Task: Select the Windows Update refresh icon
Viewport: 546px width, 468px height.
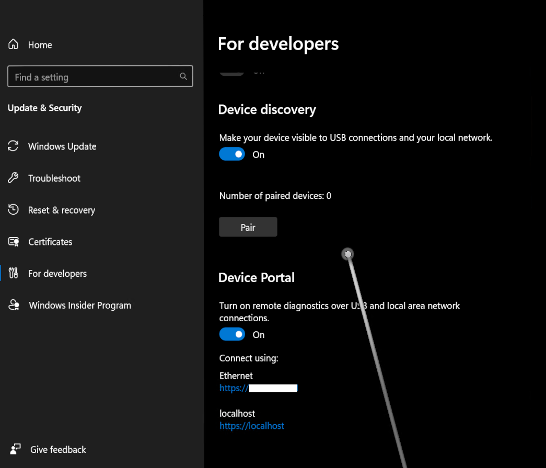Action: coord(13,146)
